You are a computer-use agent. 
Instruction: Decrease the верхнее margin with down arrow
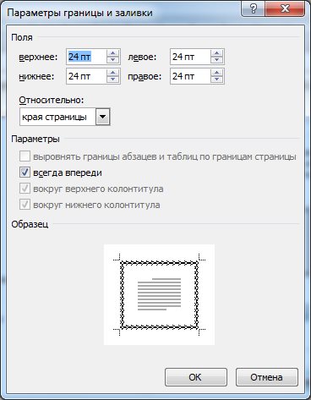tap(113, 59)
